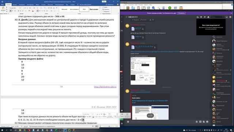Switch to the Вид ribbon tab
This screenshot has height=132, width=234.
pos(67,5)
